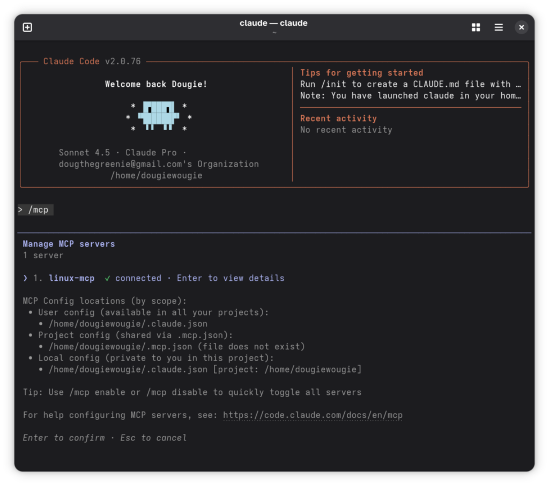Viewport: 549px width, 486px height.
Task: Click the .mcp.json project config path
Action: (x=128, y=347)
